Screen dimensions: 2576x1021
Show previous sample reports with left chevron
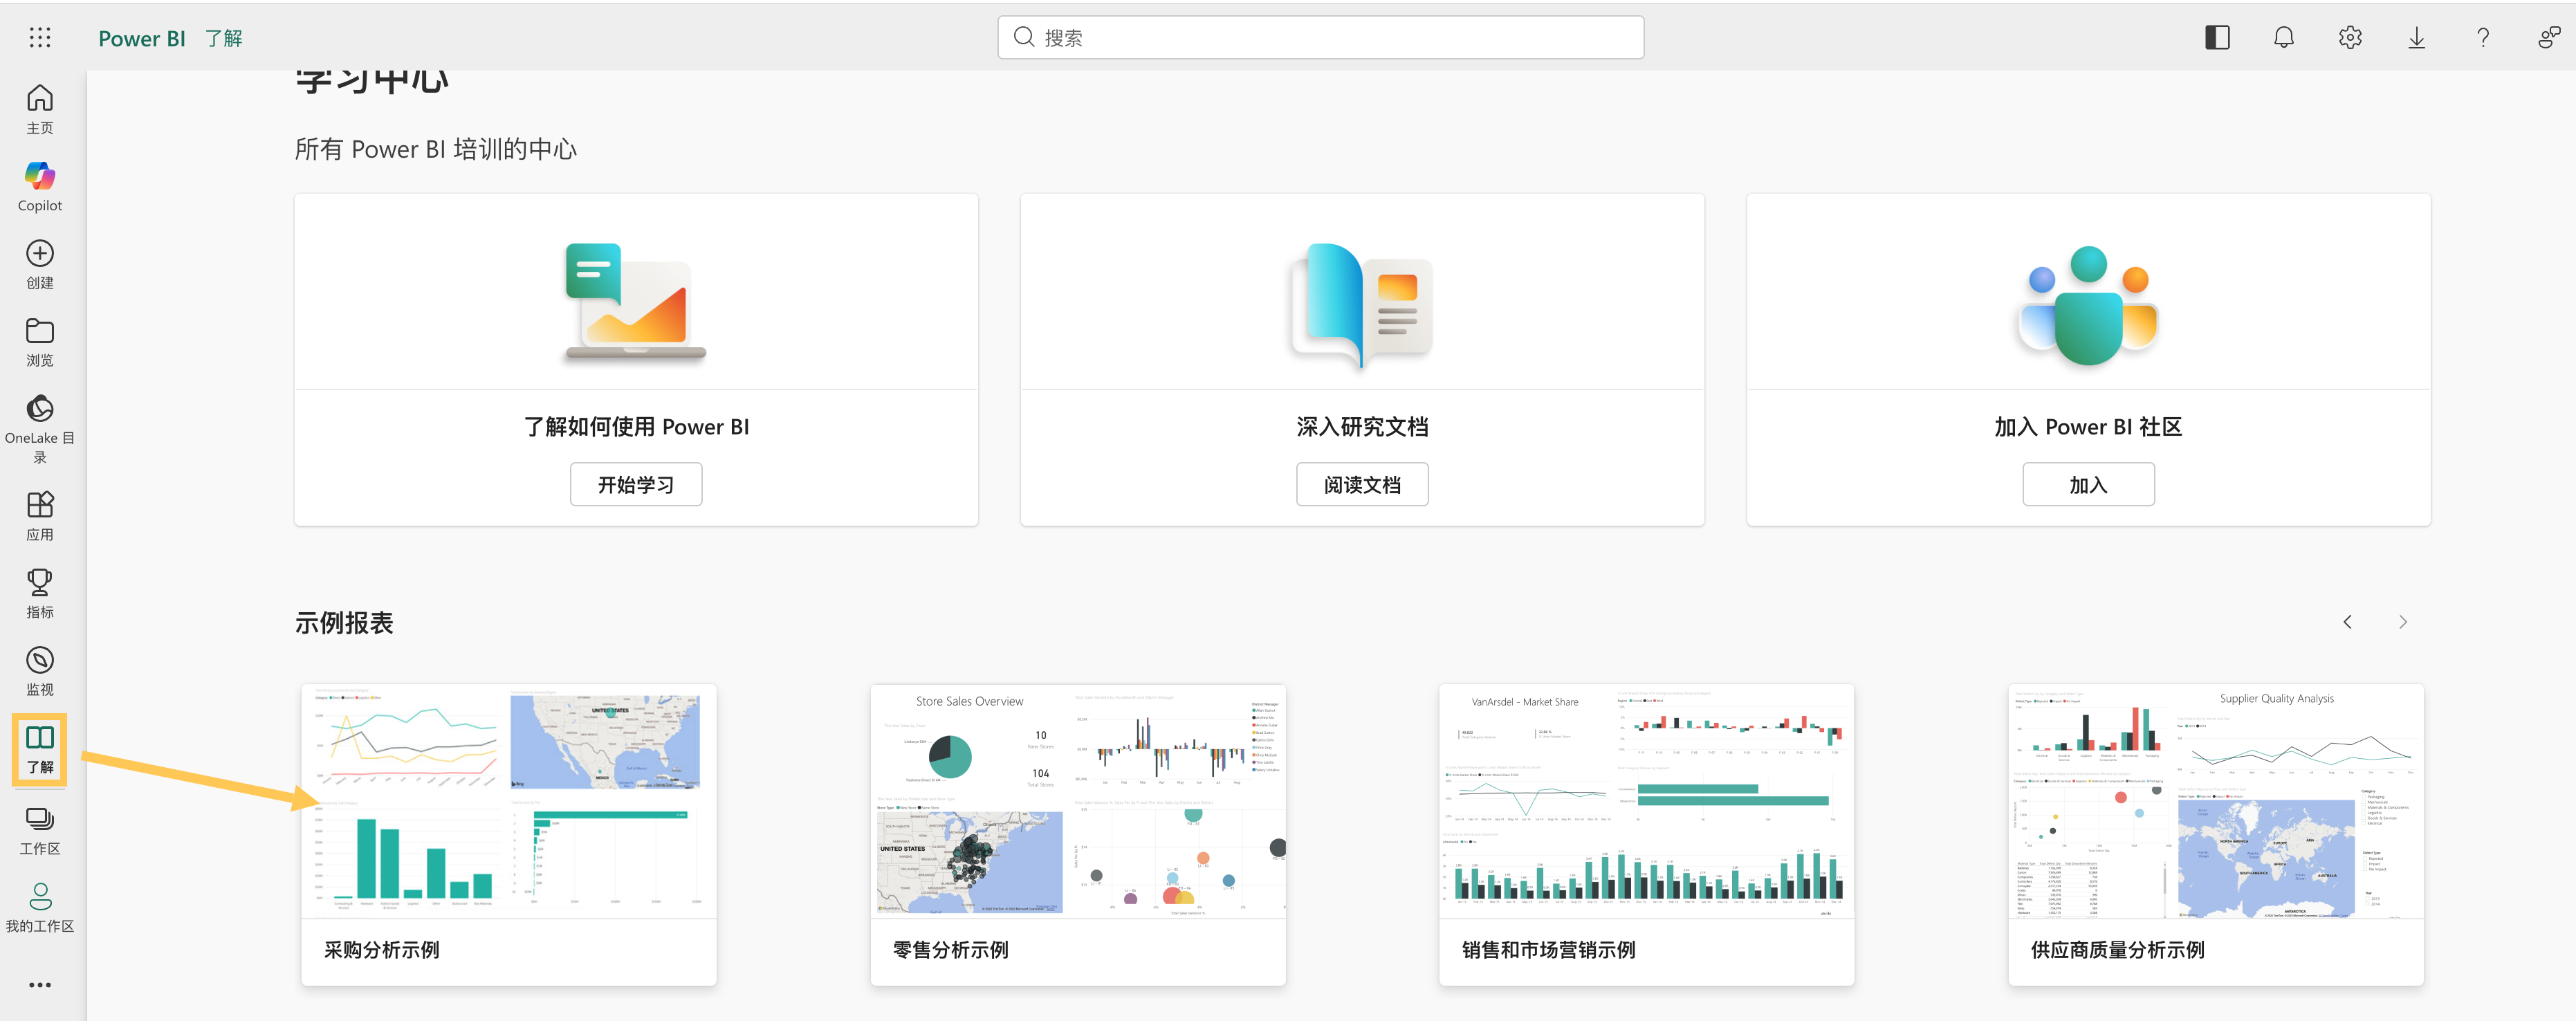tap(2347, 622)
